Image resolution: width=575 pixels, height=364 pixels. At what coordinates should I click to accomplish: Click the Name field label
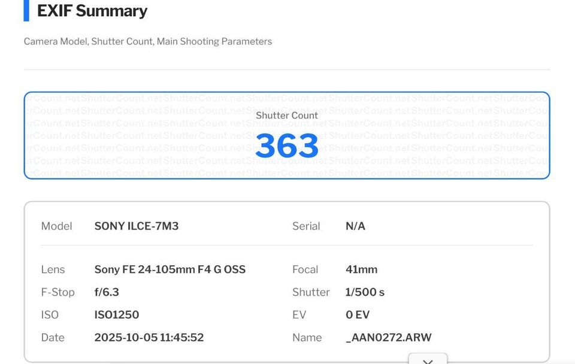307,338
